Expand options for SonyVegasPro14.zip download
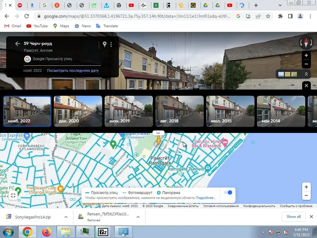Image resolution: width=317 pixels, height=238 pixels. click(x=66, y=217)
